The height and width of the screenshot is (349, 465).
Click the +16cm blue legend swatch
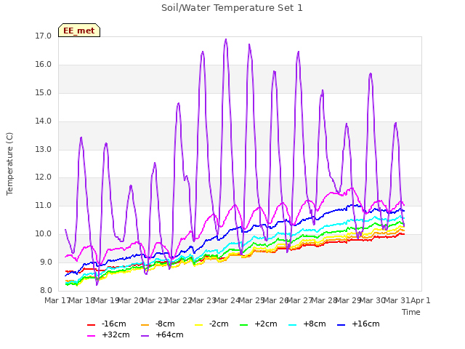341,325
